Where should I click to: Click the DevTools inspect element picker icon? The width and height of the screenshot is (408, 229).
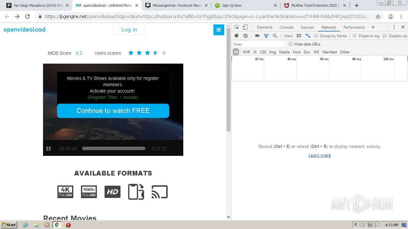pyautogui.click(x=237, y=27)
